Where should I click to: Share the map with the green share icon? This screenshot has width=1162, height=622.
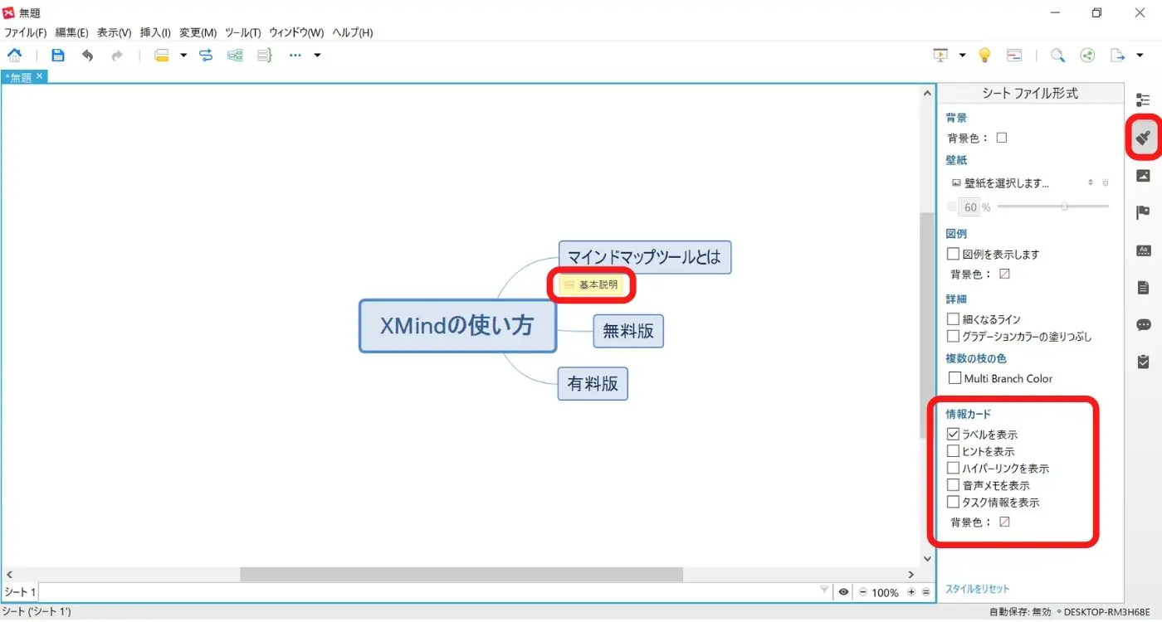click(x=1087, y=56)
